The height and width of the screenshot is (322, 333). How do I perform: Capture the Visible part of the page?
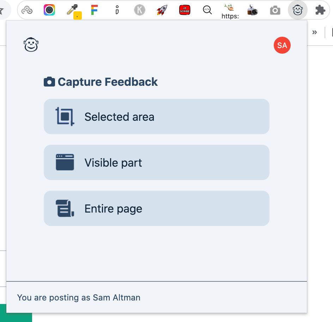point(156,162)
